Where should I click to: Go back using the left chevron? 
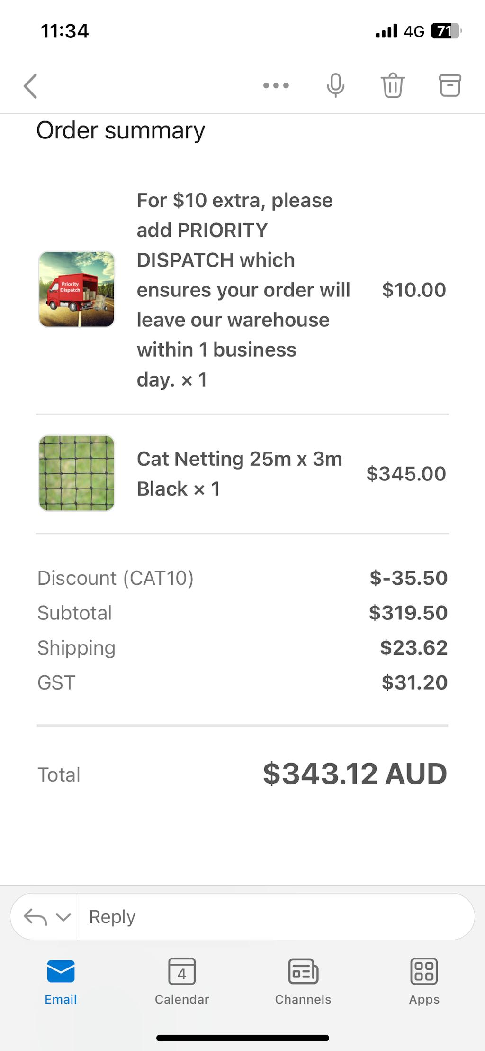(31, 86)
